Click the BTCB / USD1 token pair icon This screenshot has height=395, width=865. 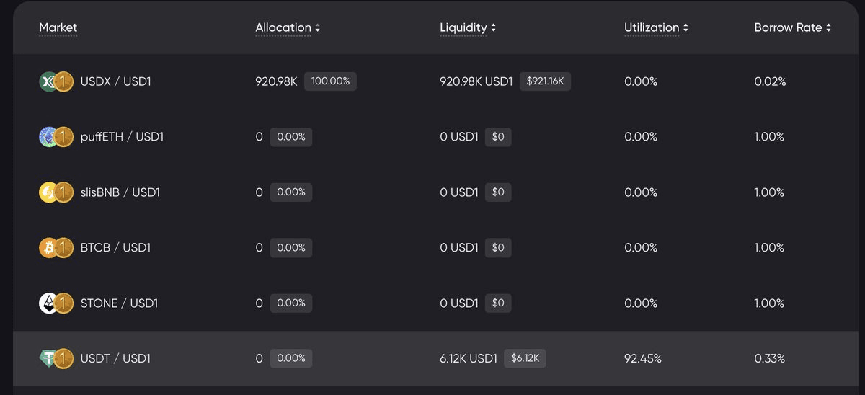pyautogui.click(x=56, y=248)
